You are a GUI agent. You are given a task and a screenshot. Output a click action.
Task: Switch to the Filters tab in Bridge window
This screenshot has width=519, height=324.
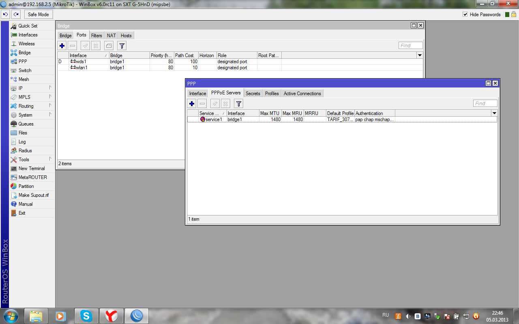(97, 36)
